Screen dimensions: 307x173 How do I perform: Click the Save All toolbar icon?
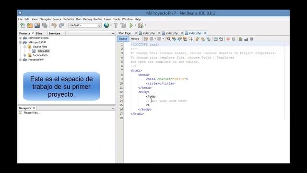[45, 25]
